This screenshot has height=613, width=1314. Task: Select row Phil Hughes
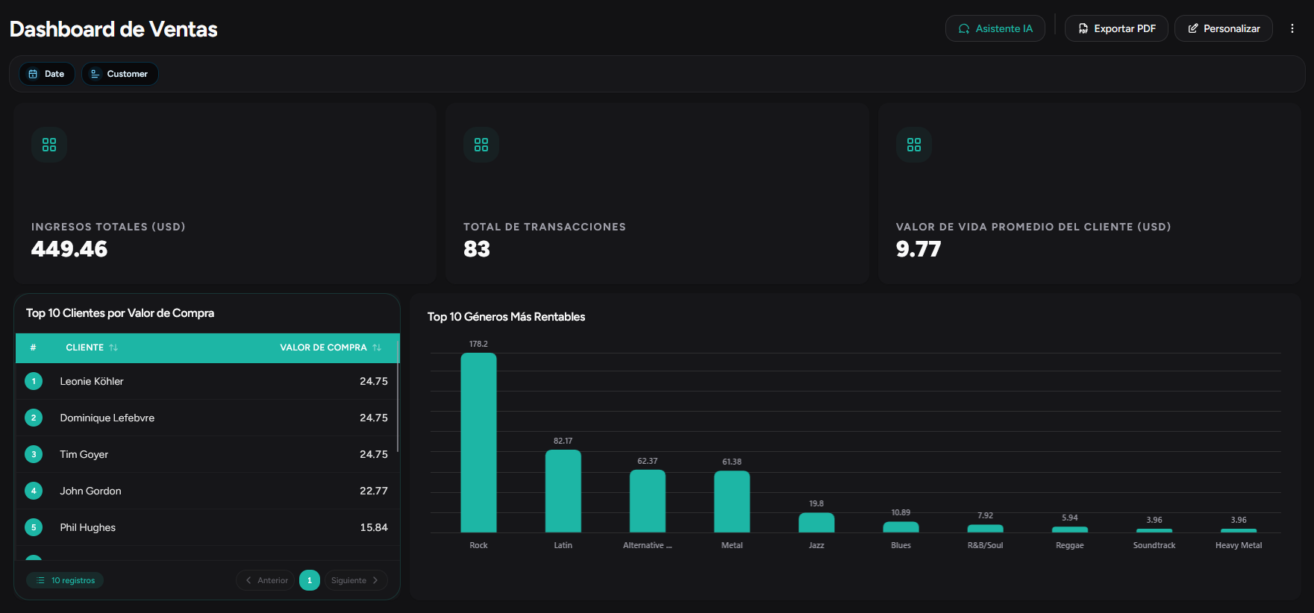click(x=207, y=527)
